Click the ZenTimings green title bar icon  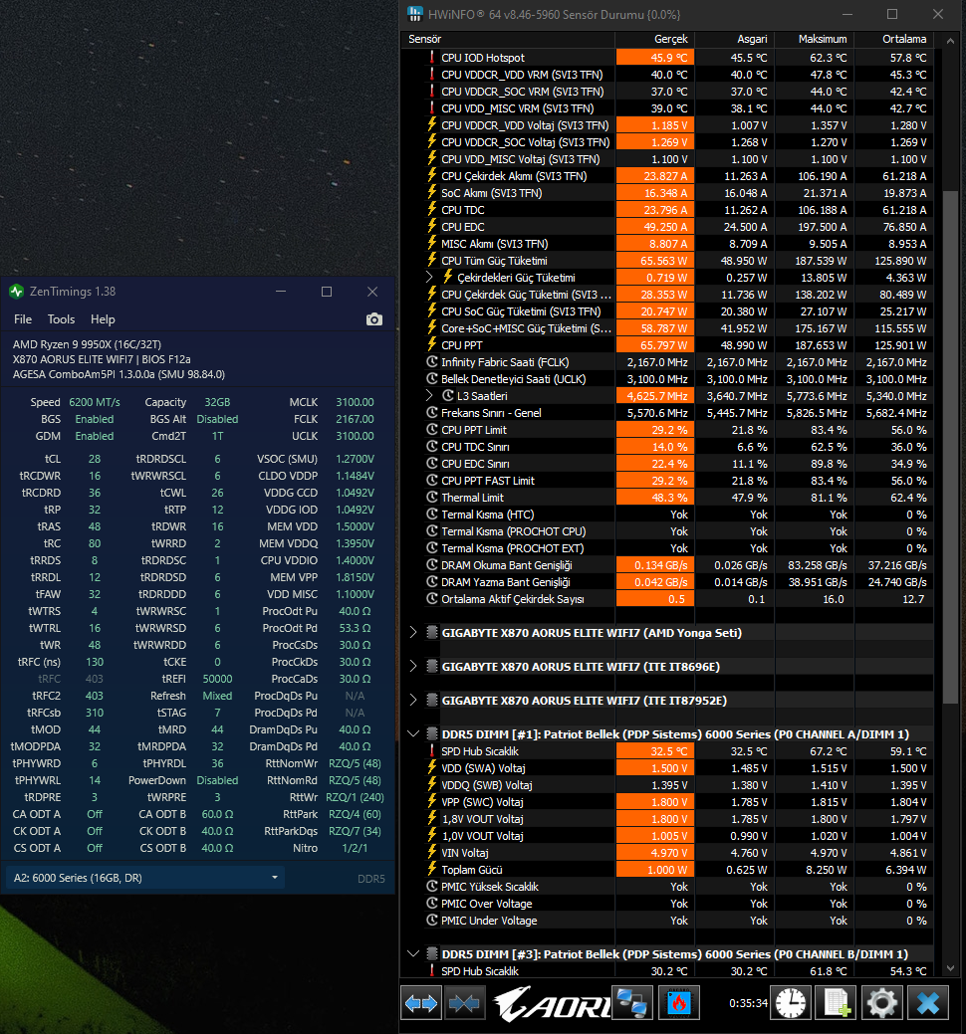click(x=17, y=292)
